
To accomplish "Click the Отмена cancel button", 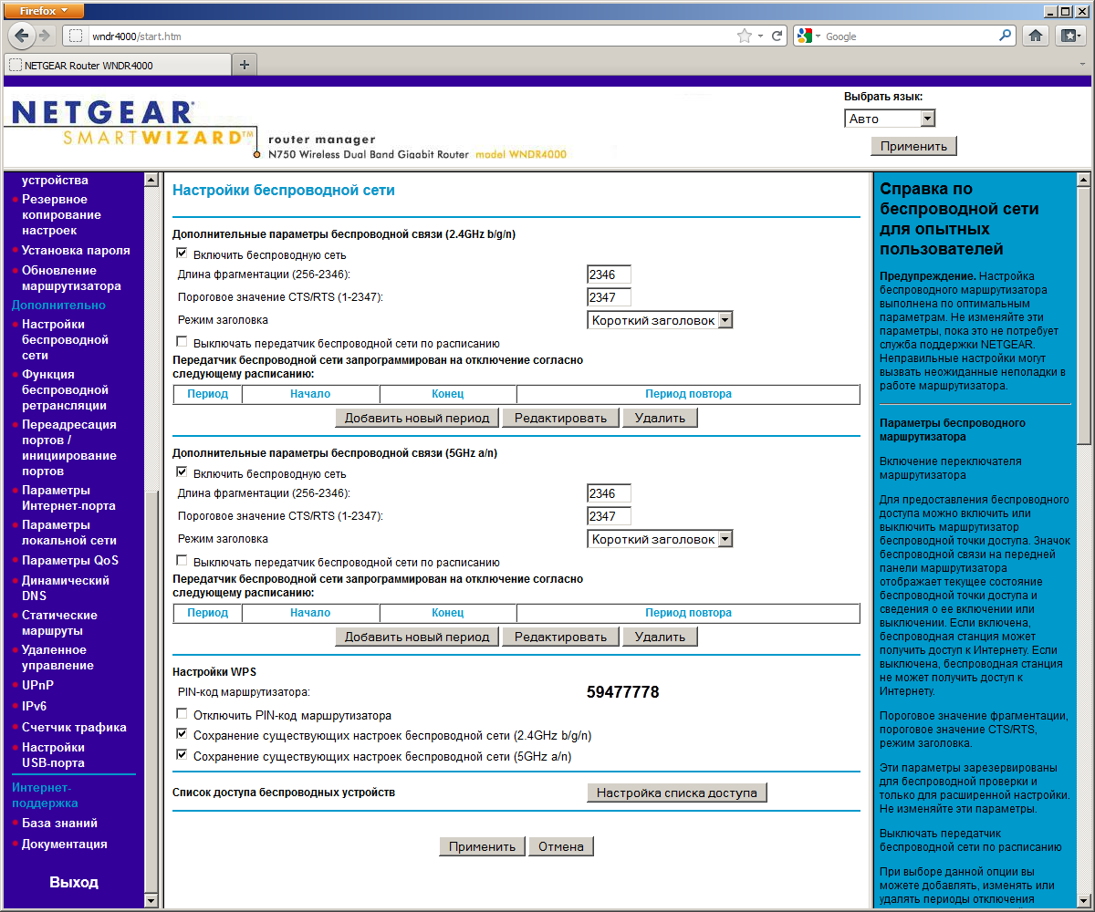I will (561, 846).
